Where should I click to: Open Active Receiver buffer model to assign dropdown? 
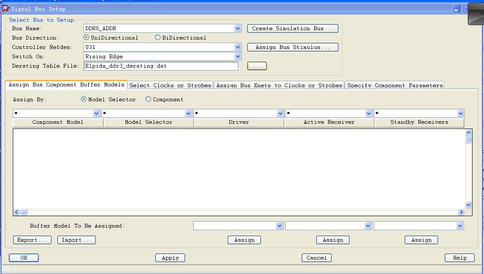(368, 226)
